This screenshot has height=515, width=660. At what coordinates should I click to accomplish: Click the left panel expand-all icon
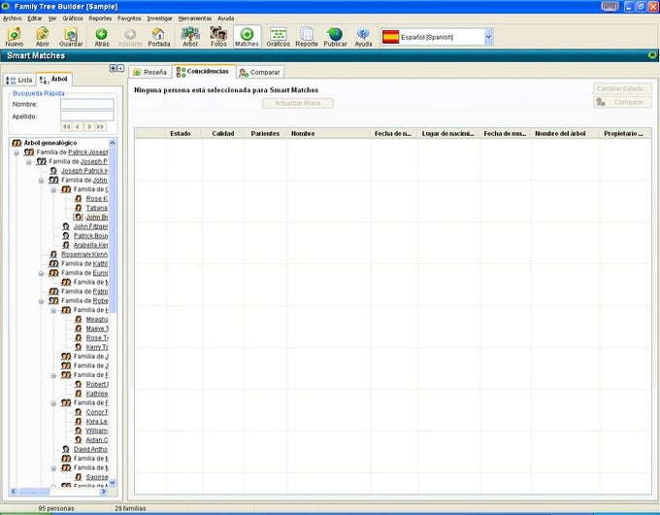(x=113, y=68)
